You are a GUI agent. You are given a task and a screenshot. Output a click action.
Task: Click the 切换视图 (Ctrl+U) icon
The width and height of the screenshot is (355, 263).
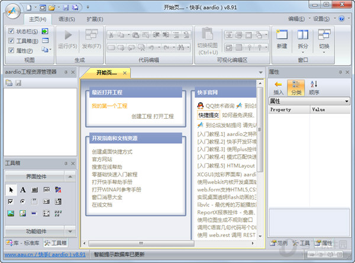(208, 34)
